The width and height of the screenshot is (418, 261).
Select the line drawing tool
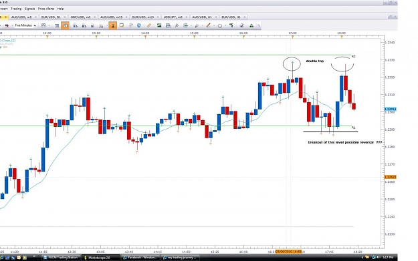pyautogui.click(x=197, y=25)
